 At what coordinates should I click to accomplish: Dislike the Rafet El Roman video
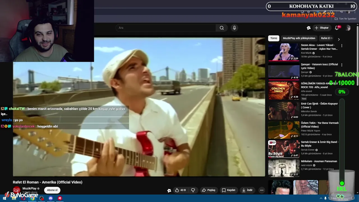[193, 190]
